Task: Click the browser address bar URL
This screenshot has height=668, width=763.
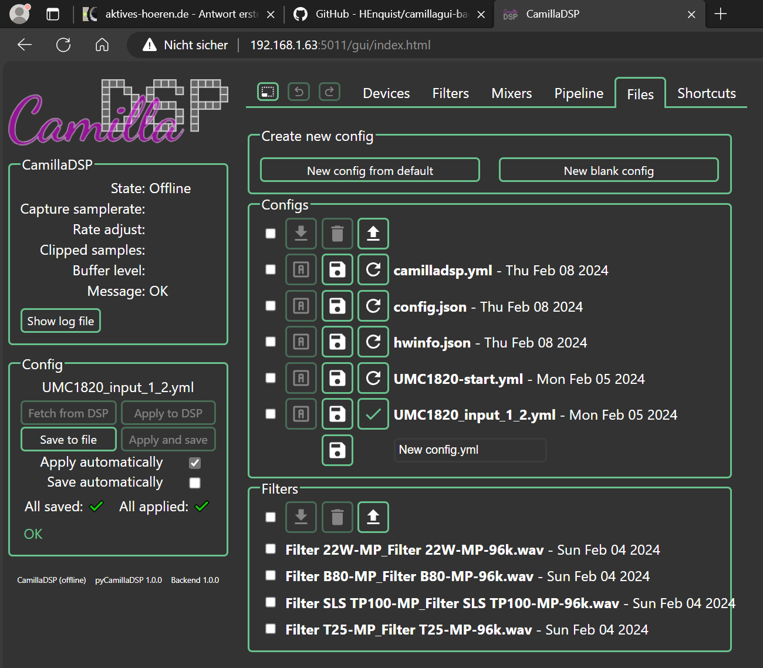Action: click(340, 45)
